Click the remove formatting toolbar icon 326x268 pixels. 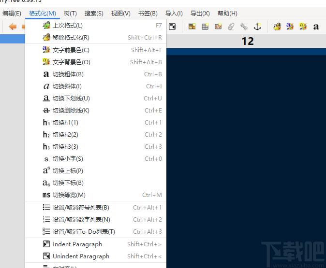pos(277,27)
